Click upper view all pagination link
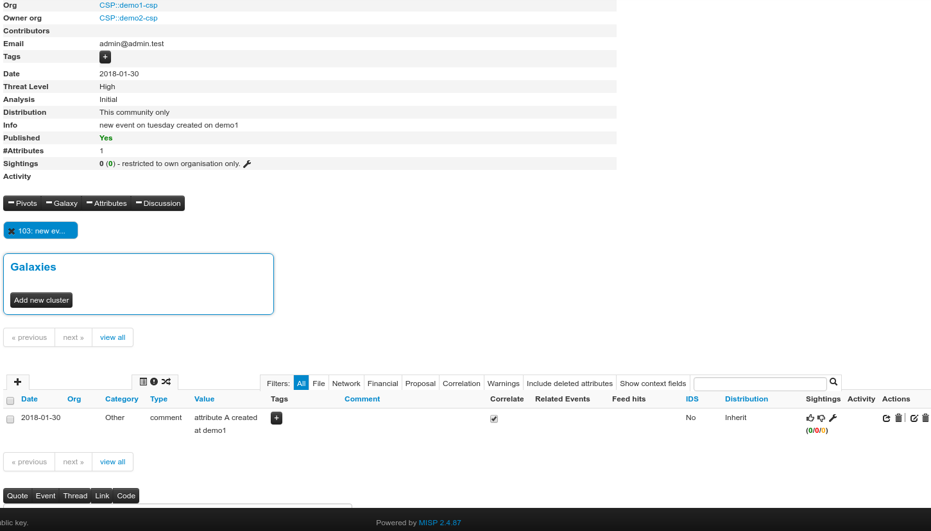This screenshot has height=531, width=931. point(113,337)
